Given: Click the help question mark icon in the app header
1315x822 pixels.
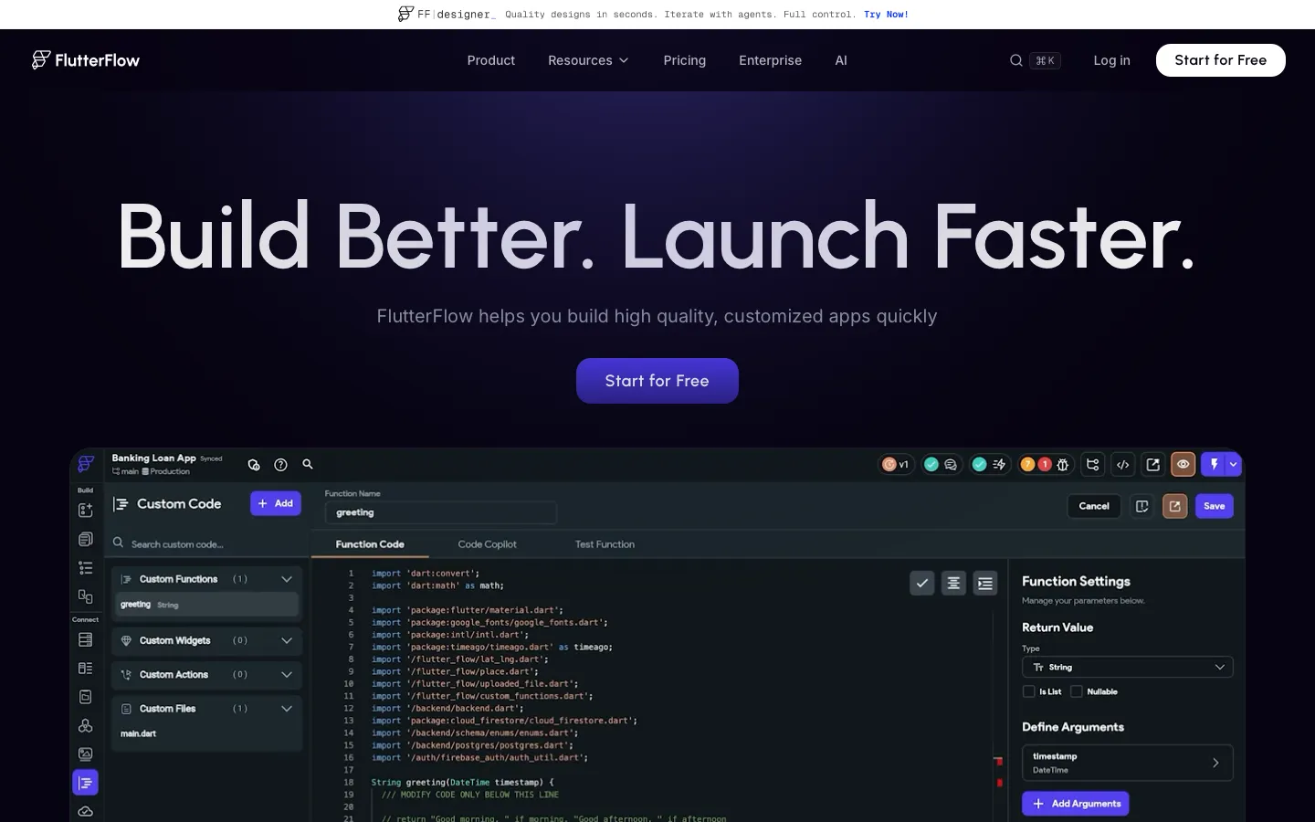Looking at the screenshot, I should click(x=281, y=465).
